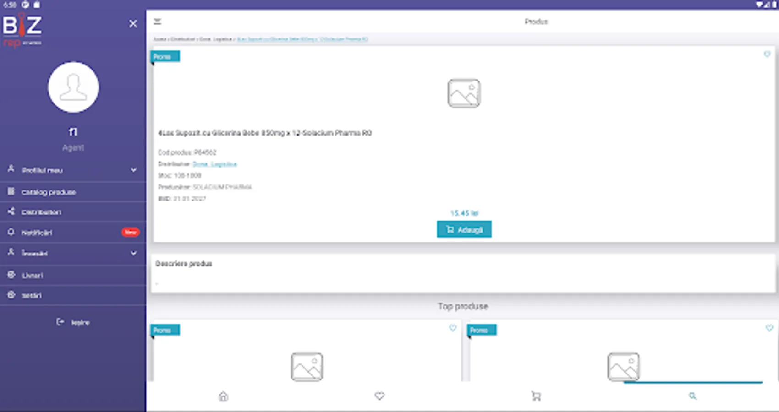Add product with the Adaugă button

click(464, 229)
